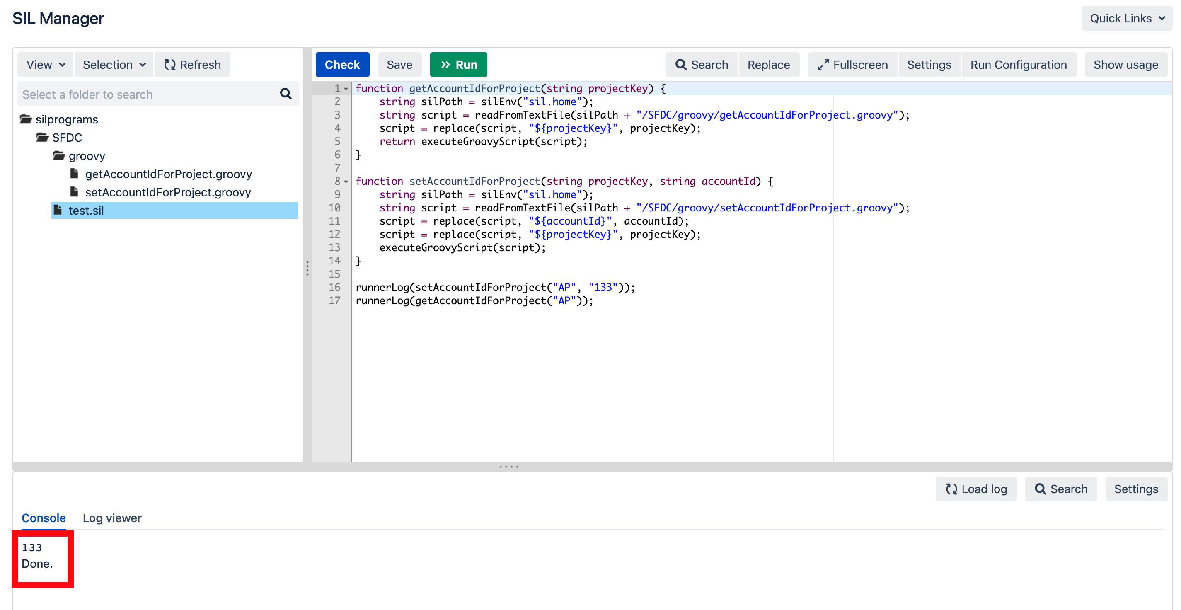Open editor Search in toolbar
Viewport: 1181px width, 610px height.
pos(702,65)
